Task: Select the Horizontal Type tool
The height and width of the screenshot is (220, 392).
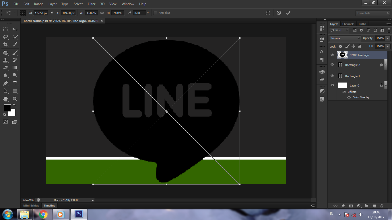Action: 15,83
